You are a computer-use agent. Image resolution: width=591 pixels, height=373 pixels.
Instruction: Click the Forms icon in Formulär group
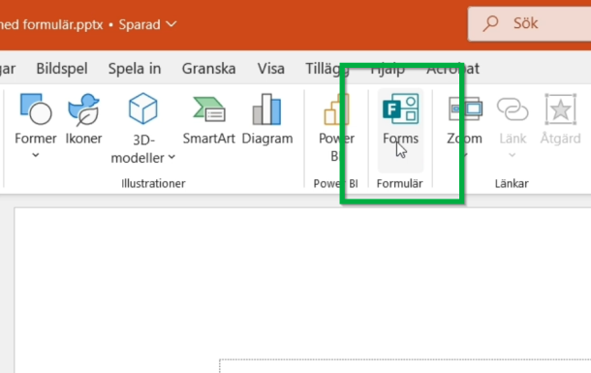point(400,109)
